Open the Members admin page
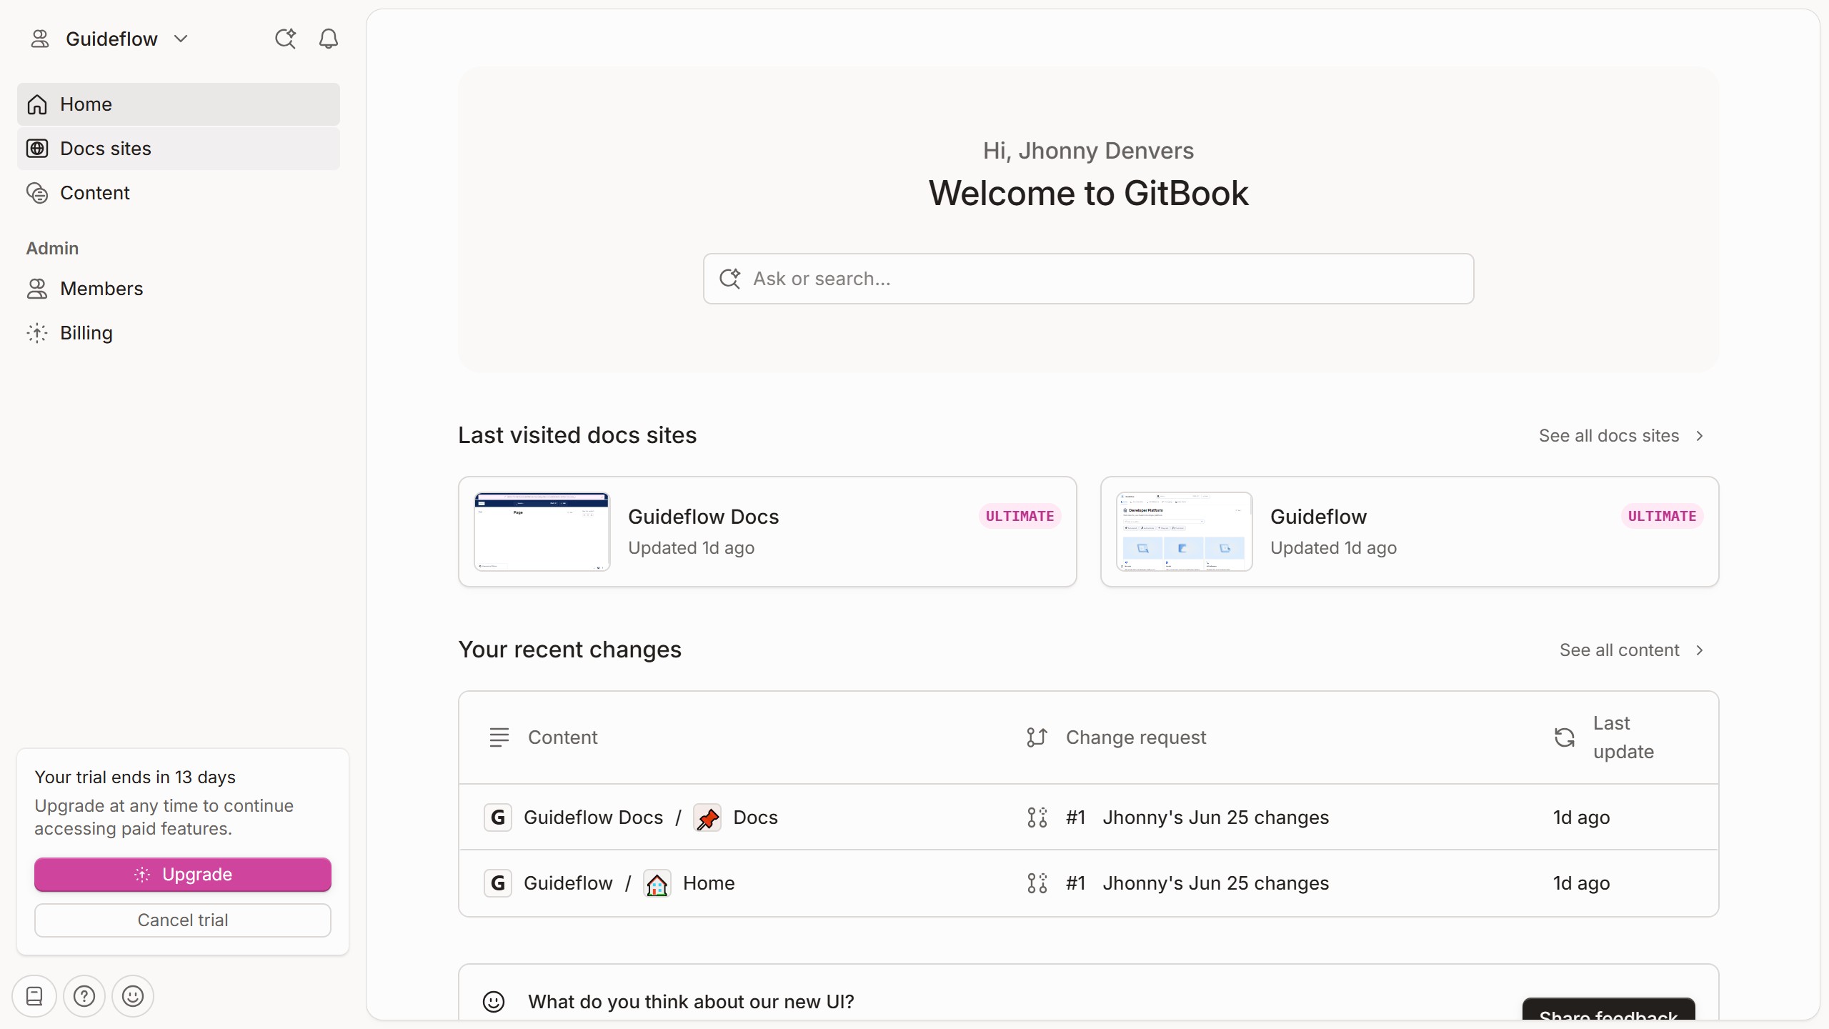 coord(179,289)
